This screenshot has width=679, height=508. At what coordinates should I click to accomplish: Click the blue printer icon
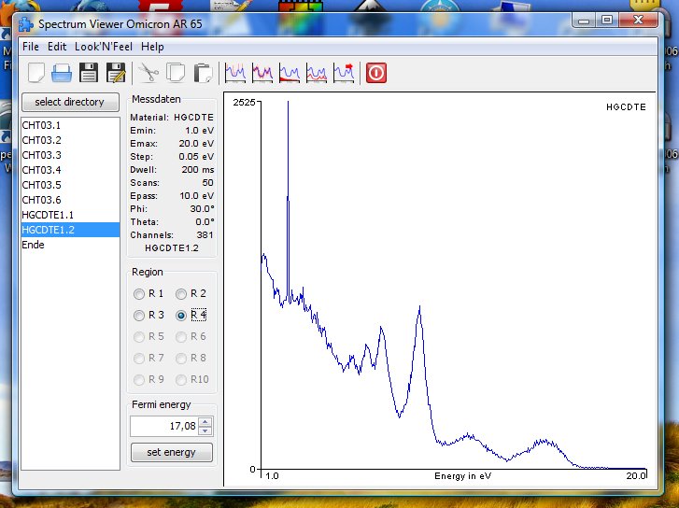coord(63,72)
